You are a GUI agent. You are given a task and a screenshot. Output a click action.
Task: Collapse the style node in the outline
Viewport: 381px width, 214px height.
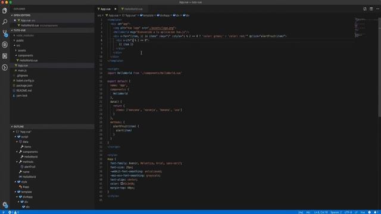point(15,182)
